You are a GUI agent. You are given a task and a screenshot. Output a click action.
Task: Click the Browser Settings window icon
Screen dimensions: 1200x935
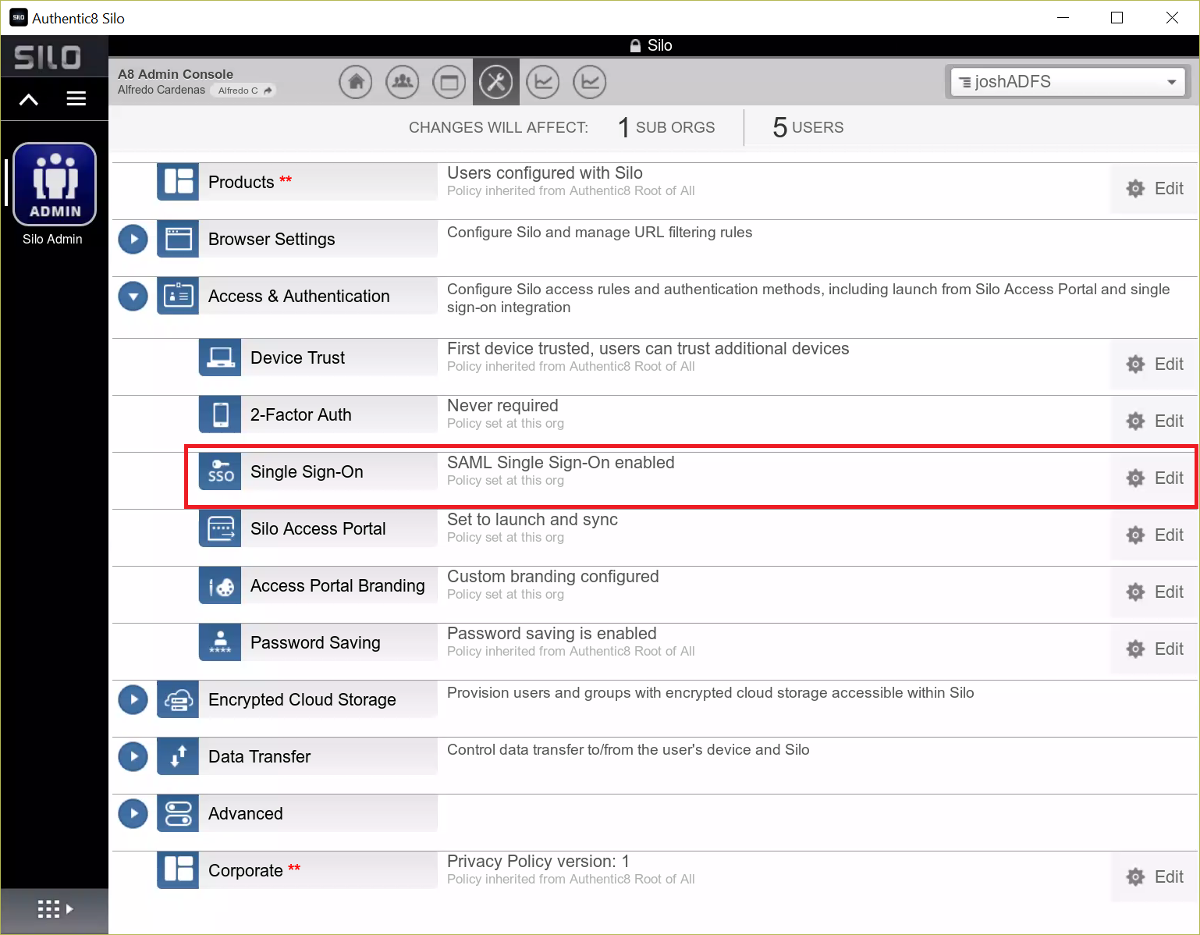click(x=179, y=239)
